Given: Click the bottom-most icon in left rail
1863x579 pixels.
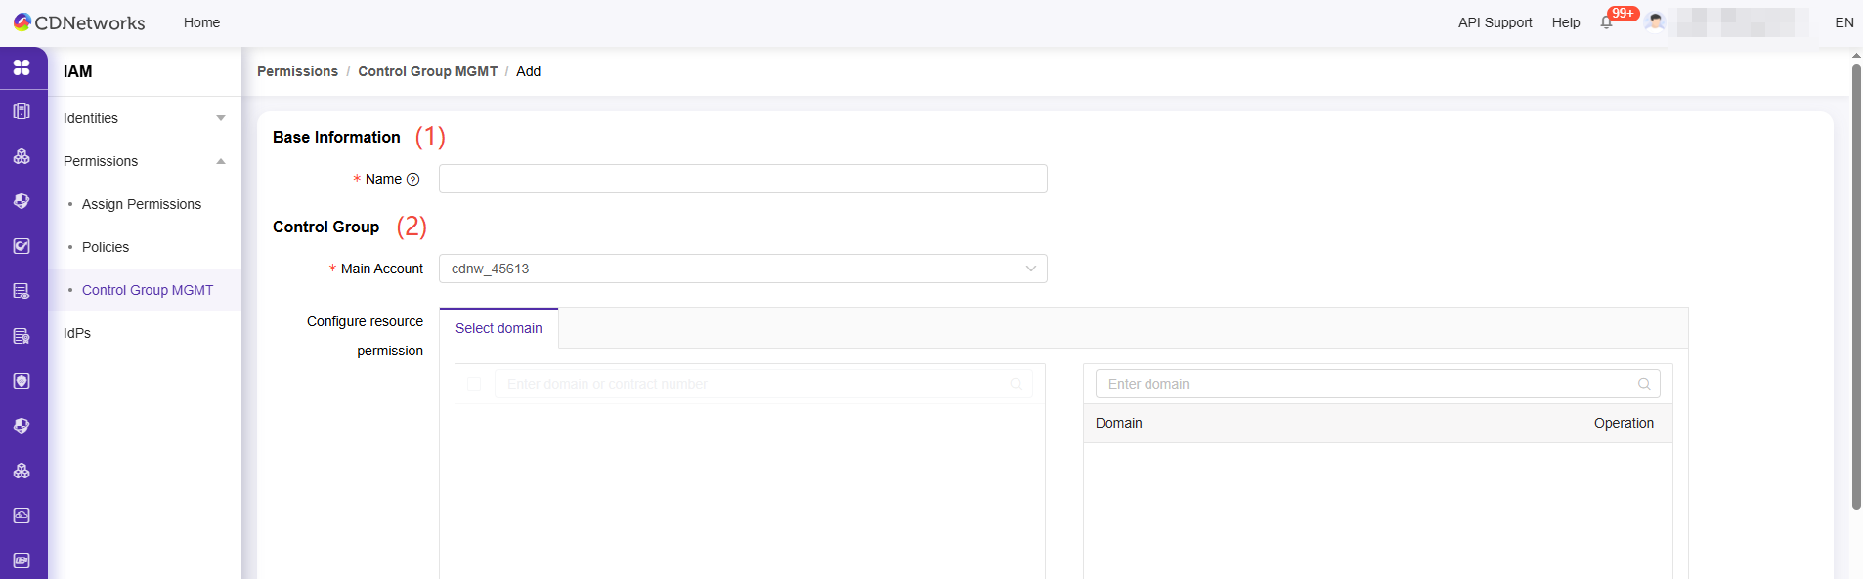Looking at the screenshot, I should tap(22, 560).
